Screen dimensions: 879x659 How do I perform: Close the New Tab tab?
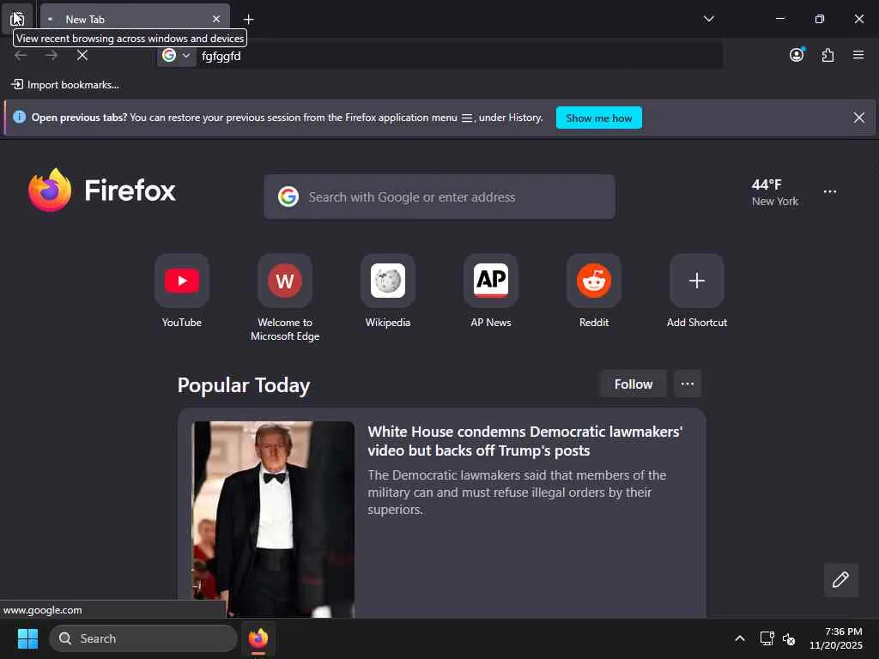click(216, 19)
